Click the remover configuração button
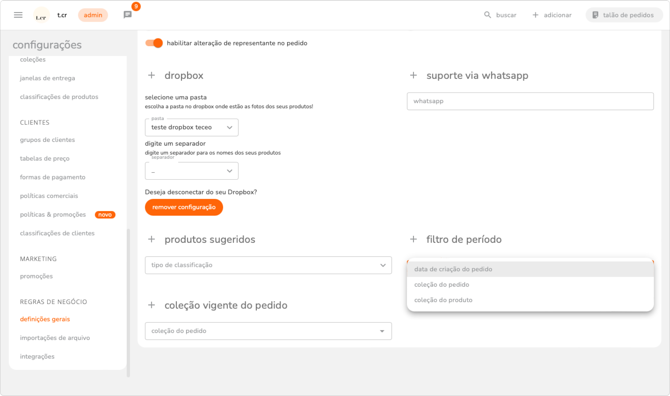This screenshot has height=396, width=670. 184,207
